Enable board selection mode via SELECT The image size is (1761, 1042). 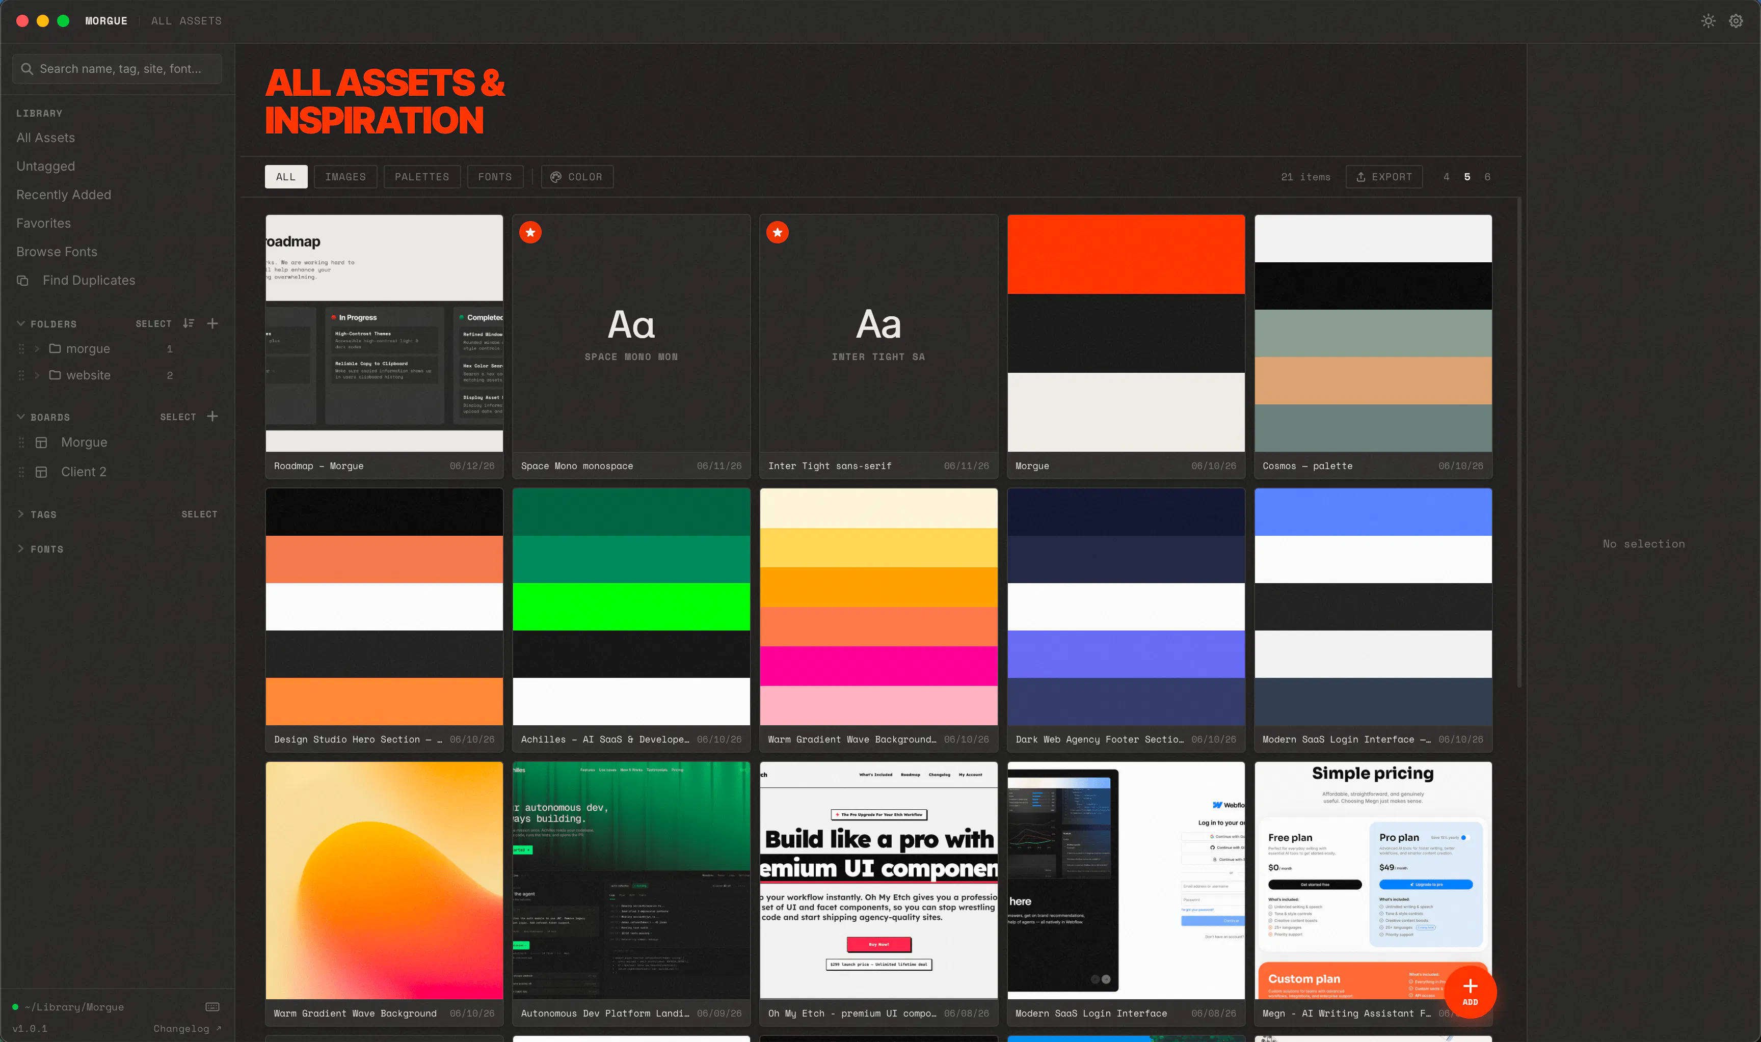pos(178,417)
